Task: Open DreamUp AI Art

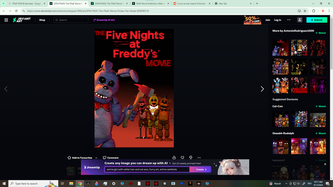Action: [104, 20]
